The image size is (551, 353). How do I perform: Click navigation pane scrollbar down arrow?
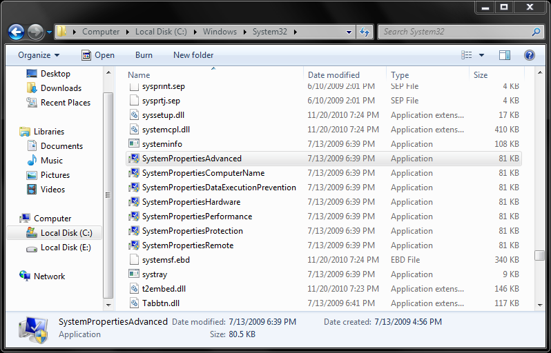coord(108,305)
